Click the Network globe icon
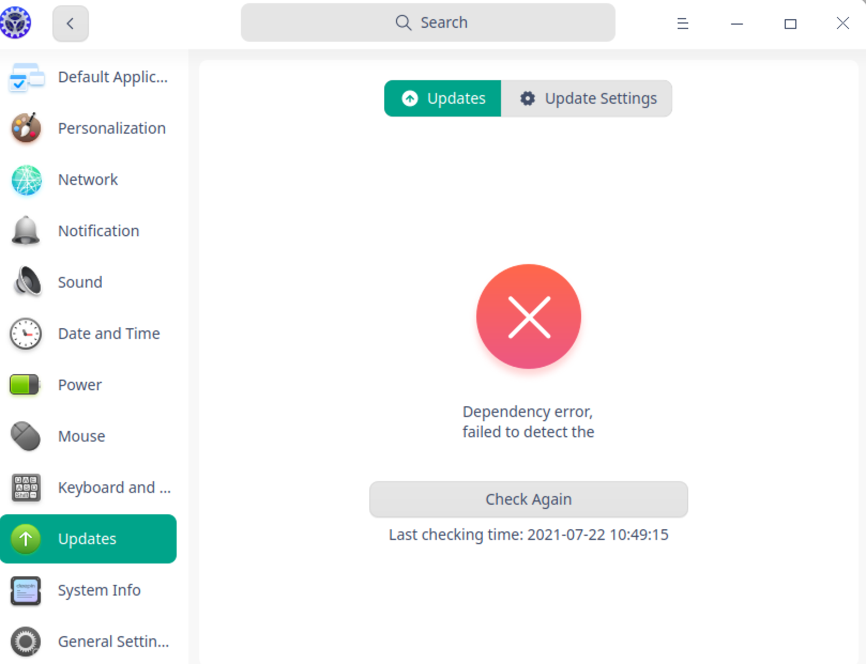The image size is (866, 664). [26, 180]
